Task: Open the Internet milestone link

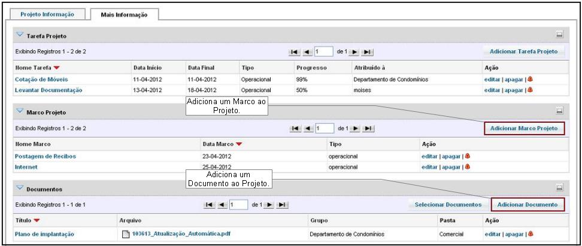Action: tap(26, 167)
